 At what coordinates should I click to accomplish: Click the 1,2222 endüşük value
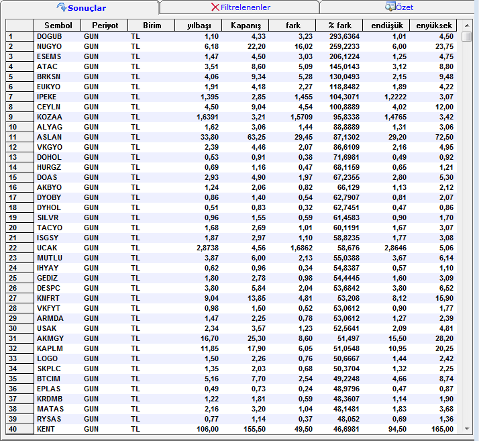pos(395,97)
